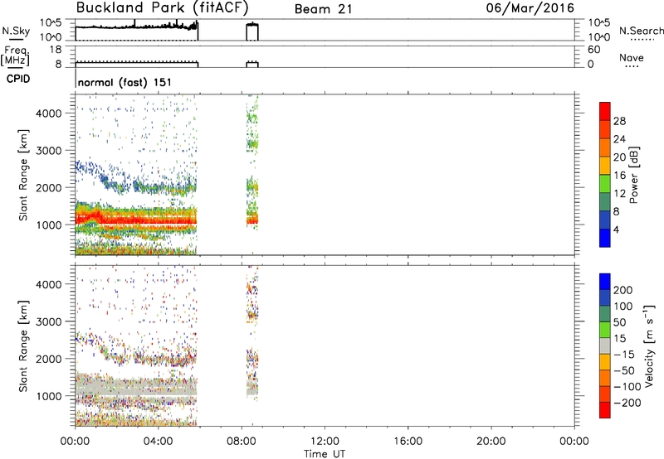Click the gray ground scatter band in velocity panel
The image size is (664, 459).
tap(135, 388)
